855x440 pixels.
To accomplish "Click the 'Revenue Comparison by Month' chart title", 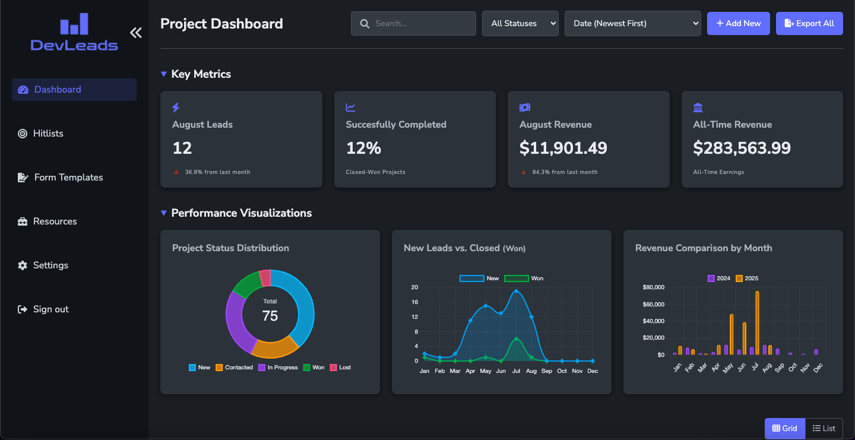I will click(704, 248).
